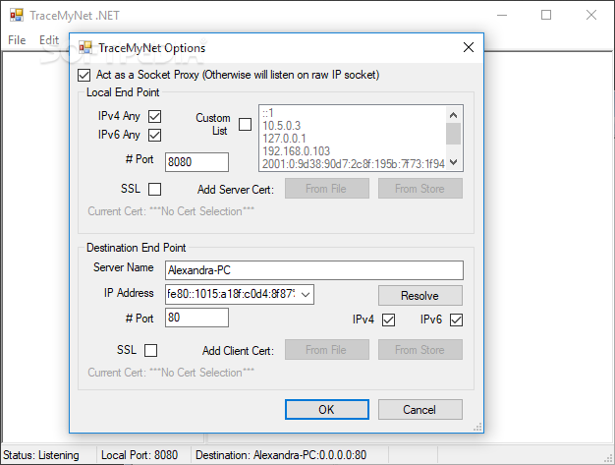This screenshot has width=615, height=465.
Task: Cancel the options dialog
Action: pyautogui.click(x=420, y=410)
